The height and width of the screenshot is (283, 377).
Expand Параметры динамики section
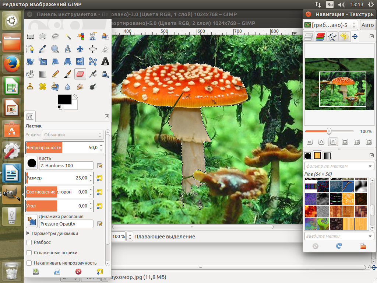click(28, 233)
